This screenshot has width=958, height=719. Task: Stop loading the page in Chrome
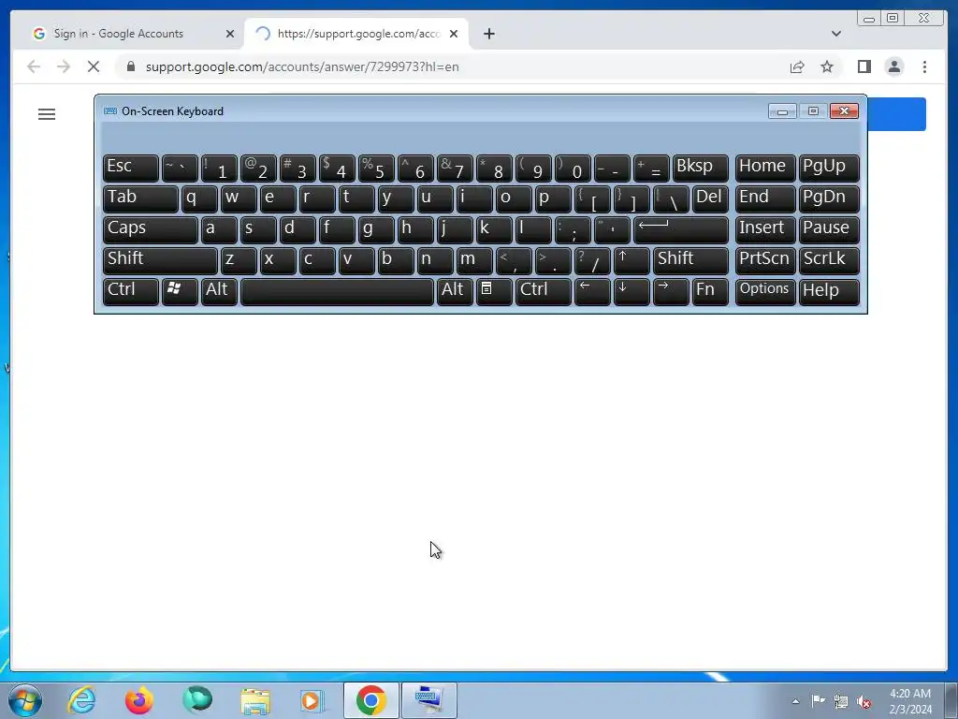[94, 66]
